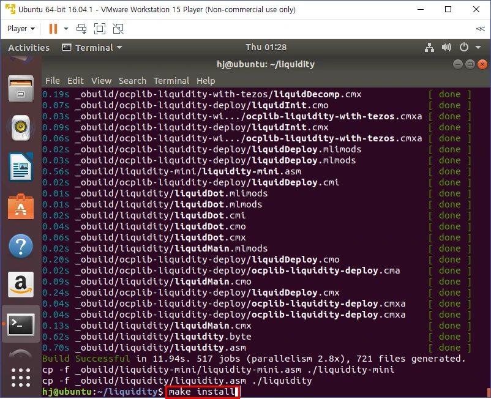Collapse toolbar with the double-arrow icon

(x=480, y=29)
